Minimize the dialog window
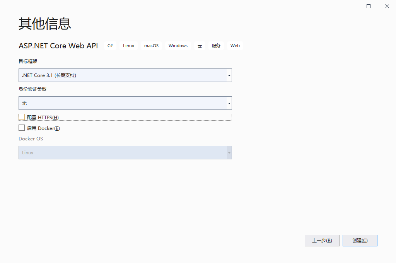Image resolution: width=396 pixels, height=263 pixels. coord(350,6)
